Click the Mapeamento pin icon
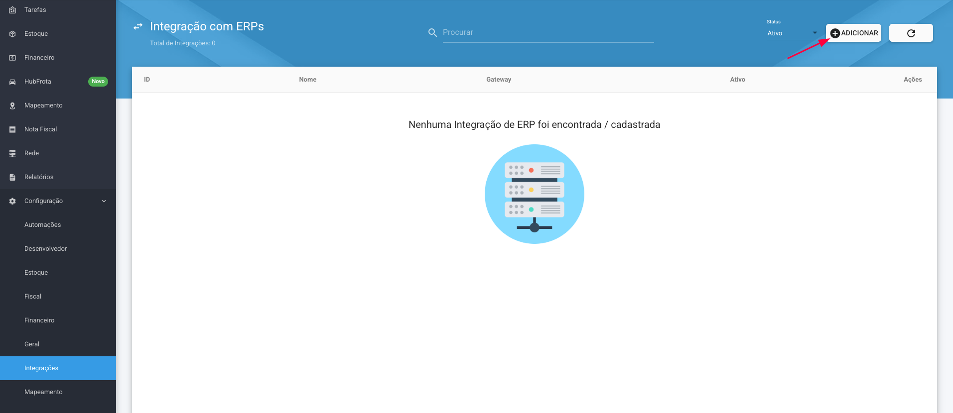The width and height of the screenshot is (953, 413). click(12, 105)
